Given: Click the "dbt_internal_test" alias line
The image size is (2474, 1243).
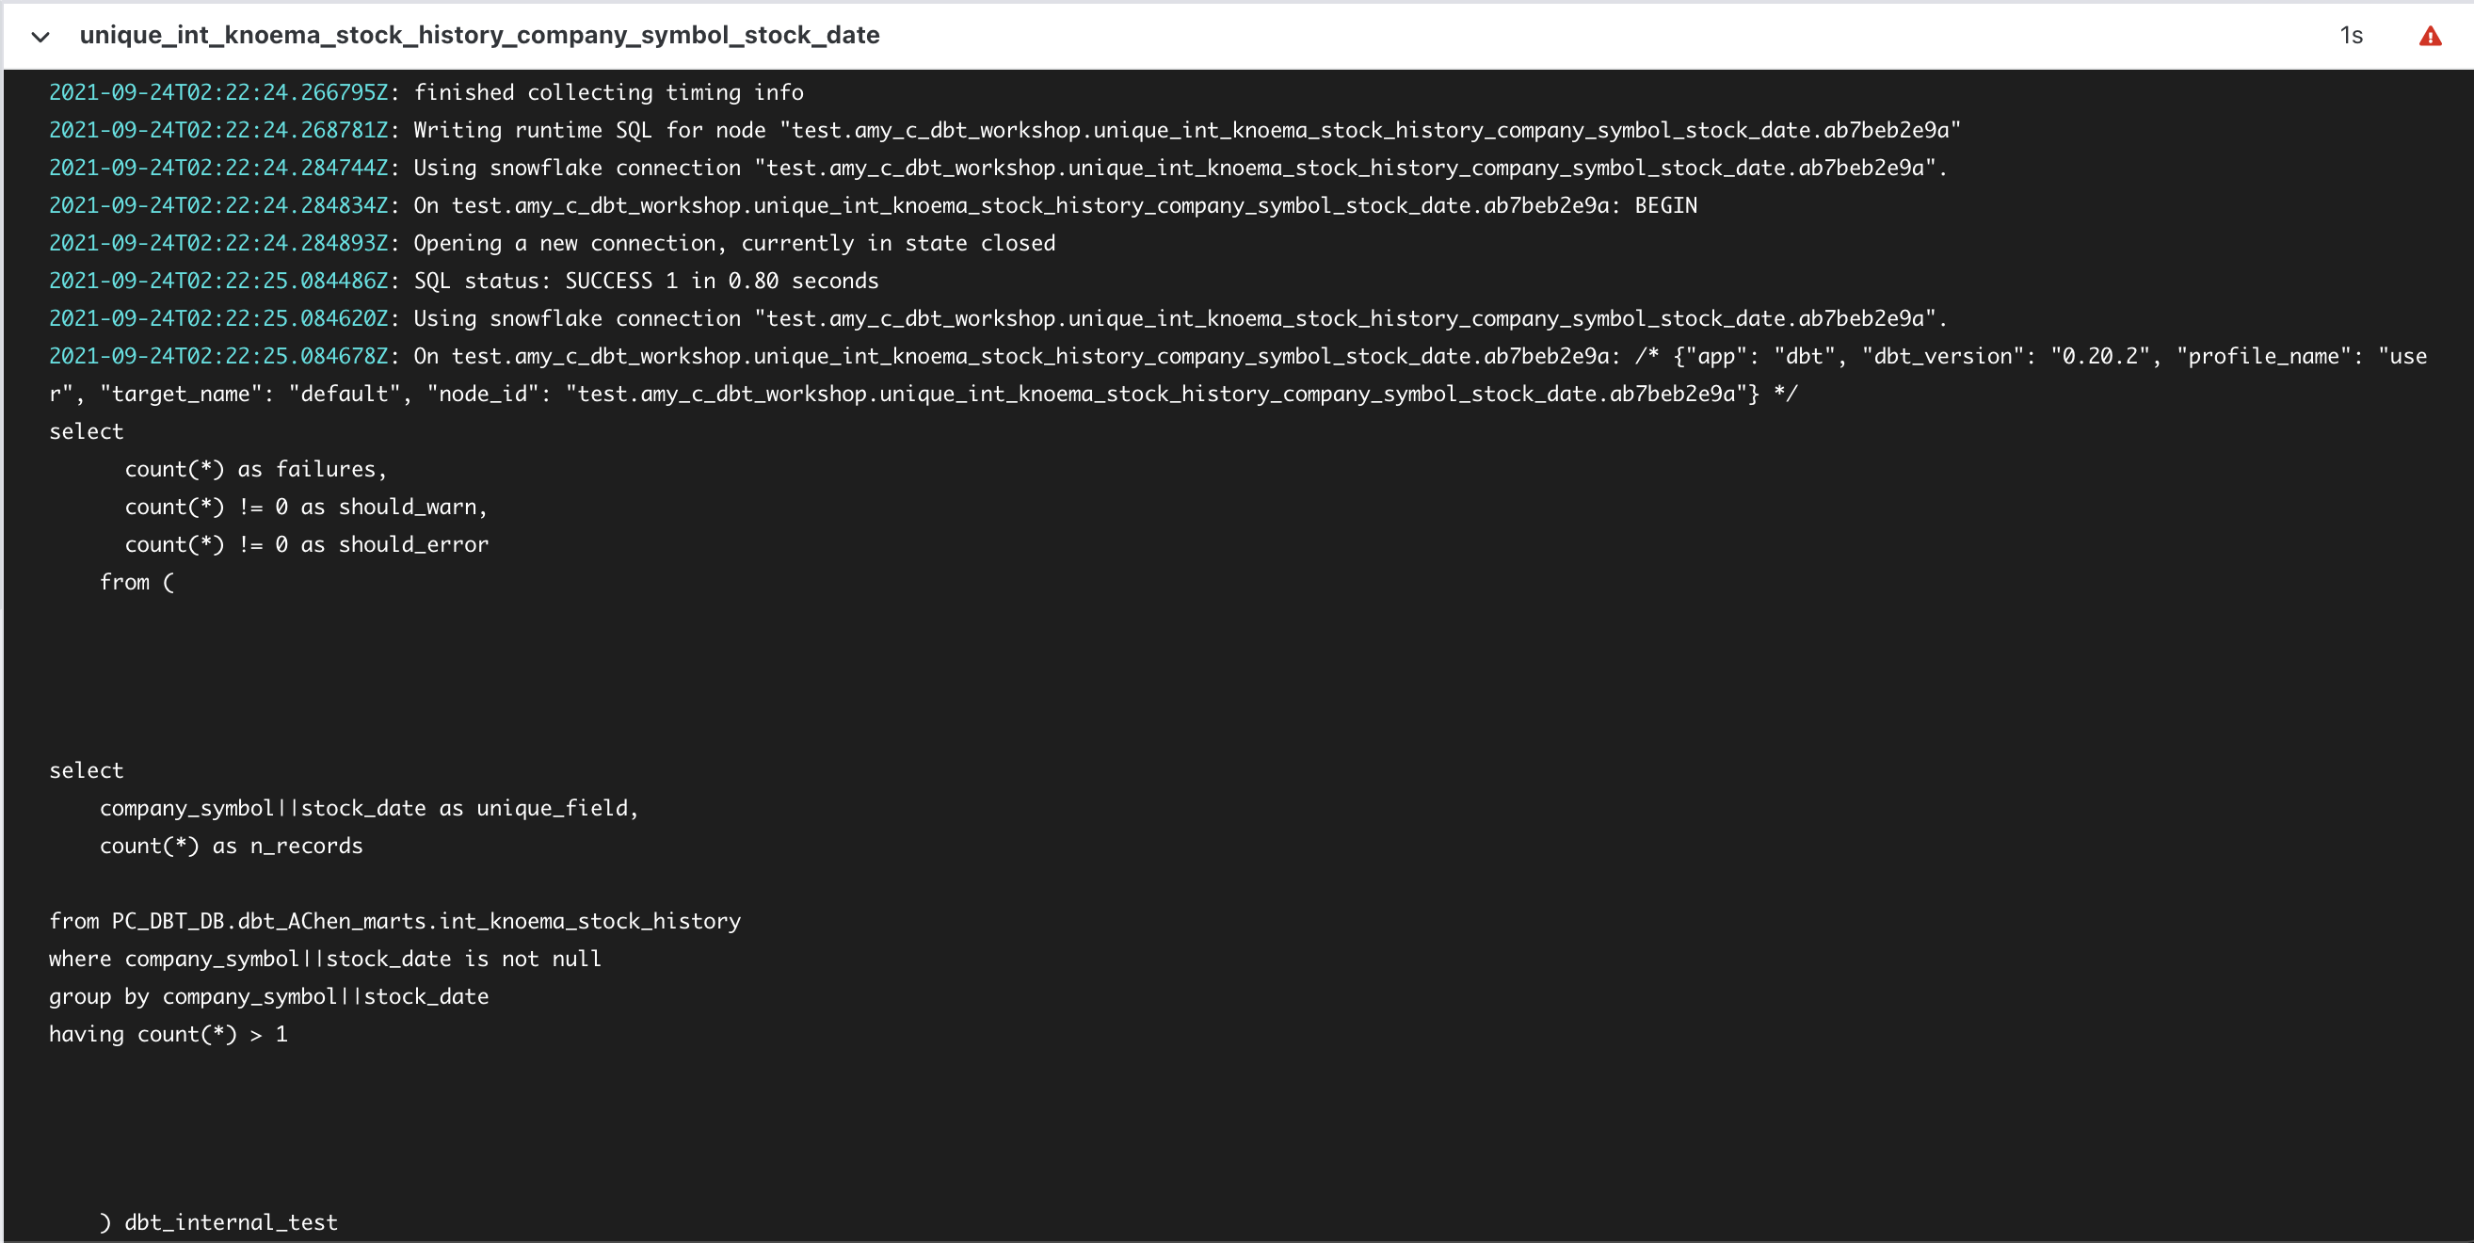Looking at the screenshot, I should pyautogui.click(x=231, y=1222).
